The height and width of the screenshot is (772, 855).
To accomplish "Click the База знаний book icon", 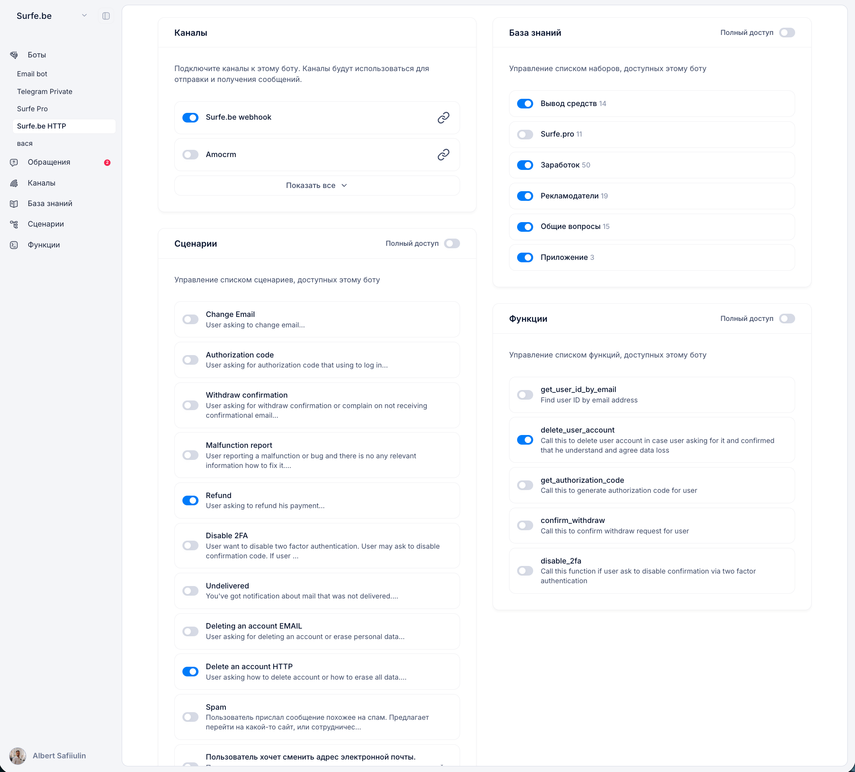I will click(x=14, y=204).
